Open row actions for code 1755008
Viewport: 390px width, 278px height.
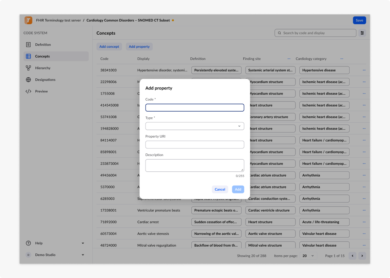tap(364, 94)
